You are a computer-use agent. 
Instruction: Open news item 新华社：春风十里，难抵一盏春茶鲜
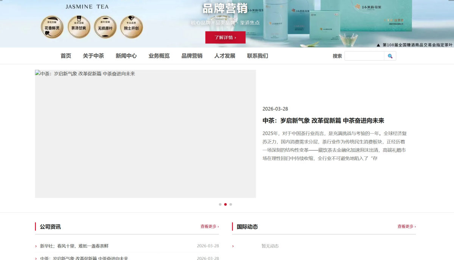coord(74,246)
